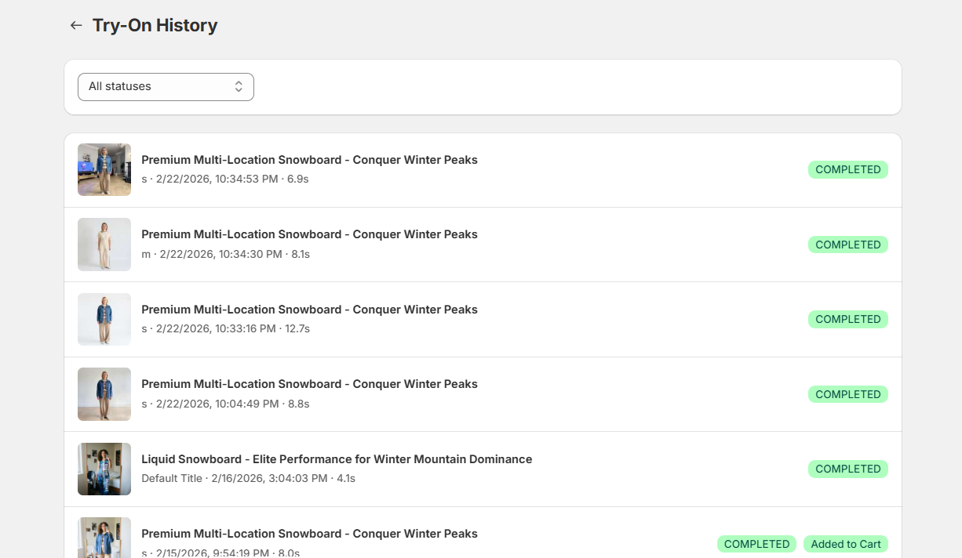Click the COMPLETED badge on Liquid Snowboard row
Viewport: 962px width, 558px height.
point(847,469)
